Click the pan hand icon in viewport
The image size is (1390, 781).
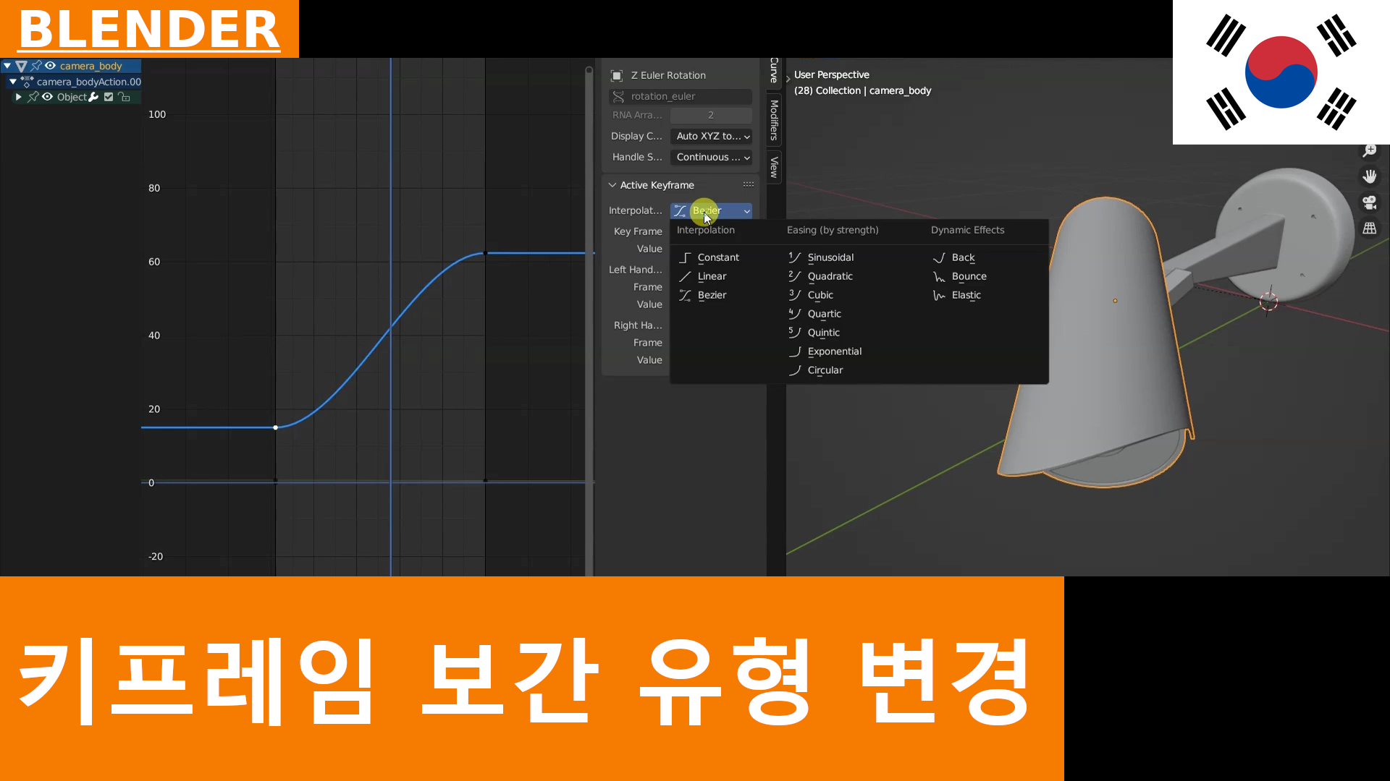click(1369, 176)
